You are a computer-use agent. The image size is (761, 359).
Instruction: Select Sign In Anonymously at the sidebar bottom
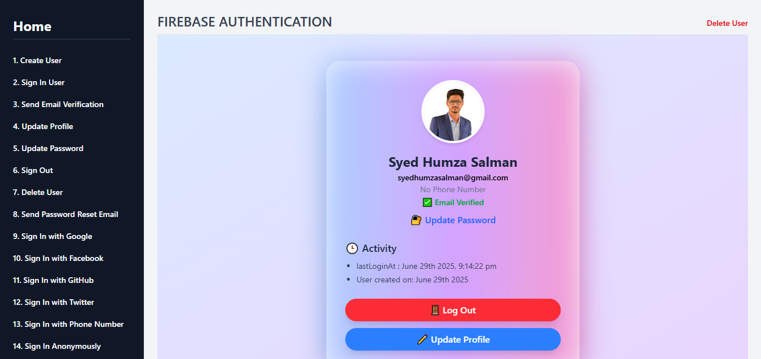[56, 346]
